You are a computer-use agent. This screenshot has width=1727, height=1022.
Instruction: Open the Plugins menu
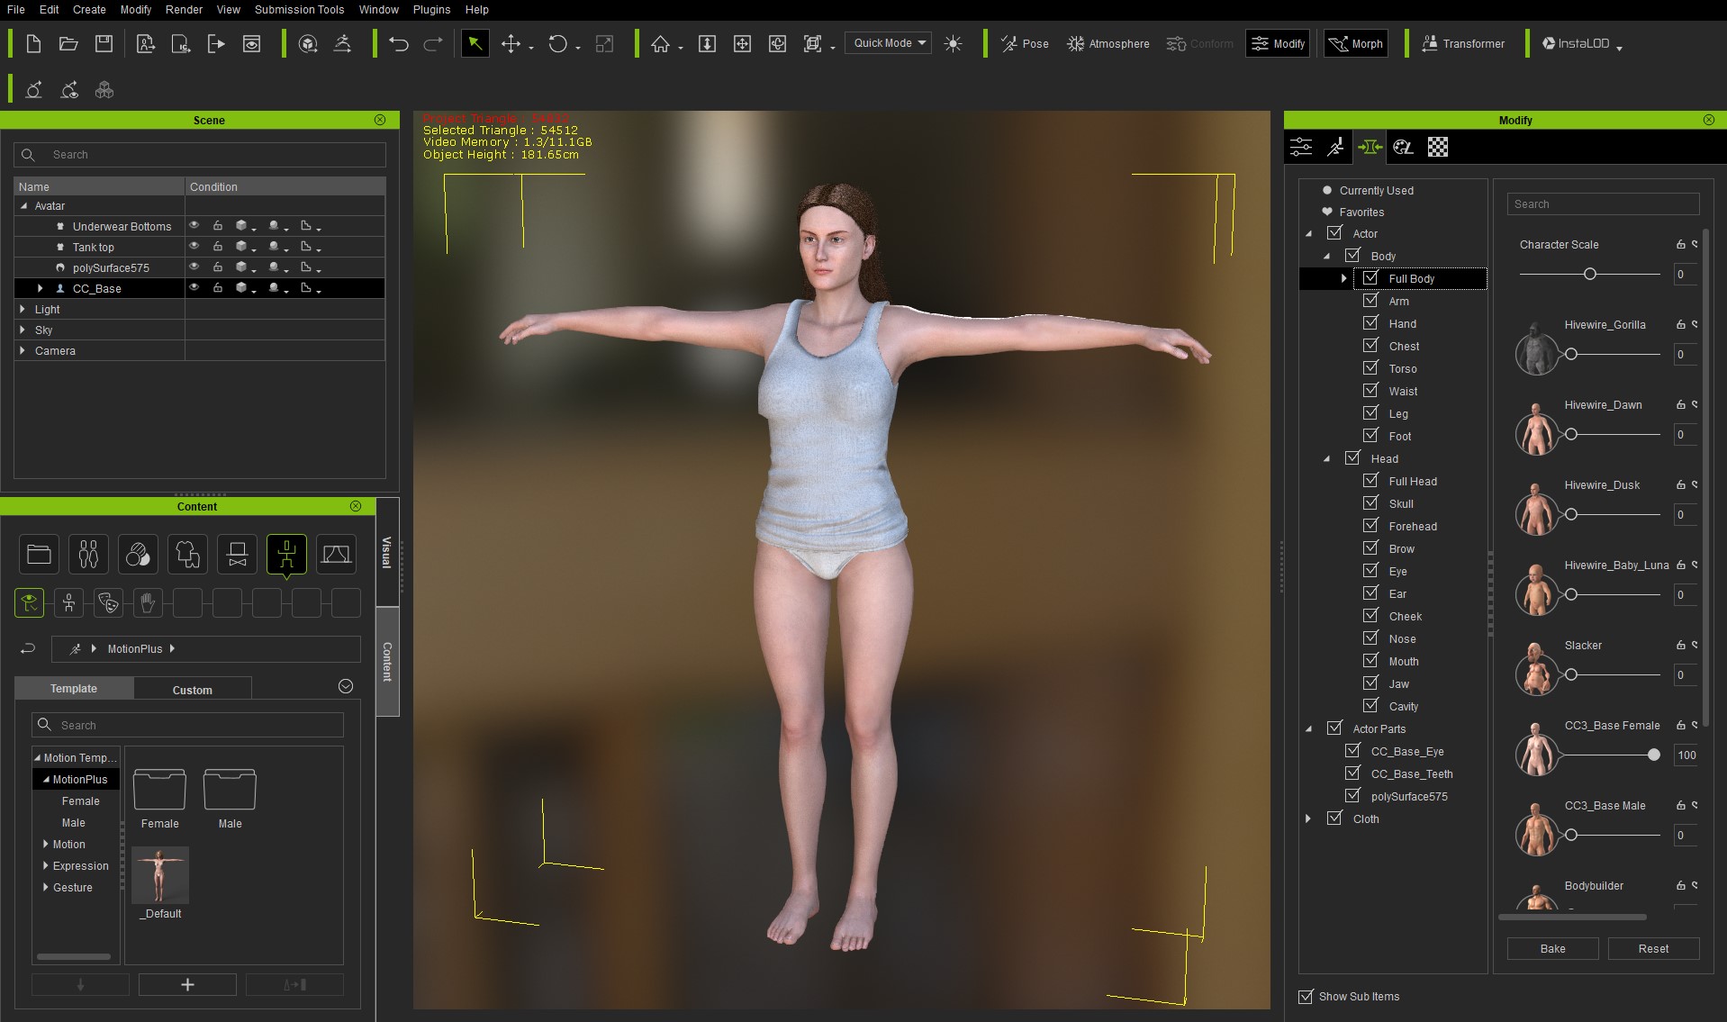pos(431,10)
